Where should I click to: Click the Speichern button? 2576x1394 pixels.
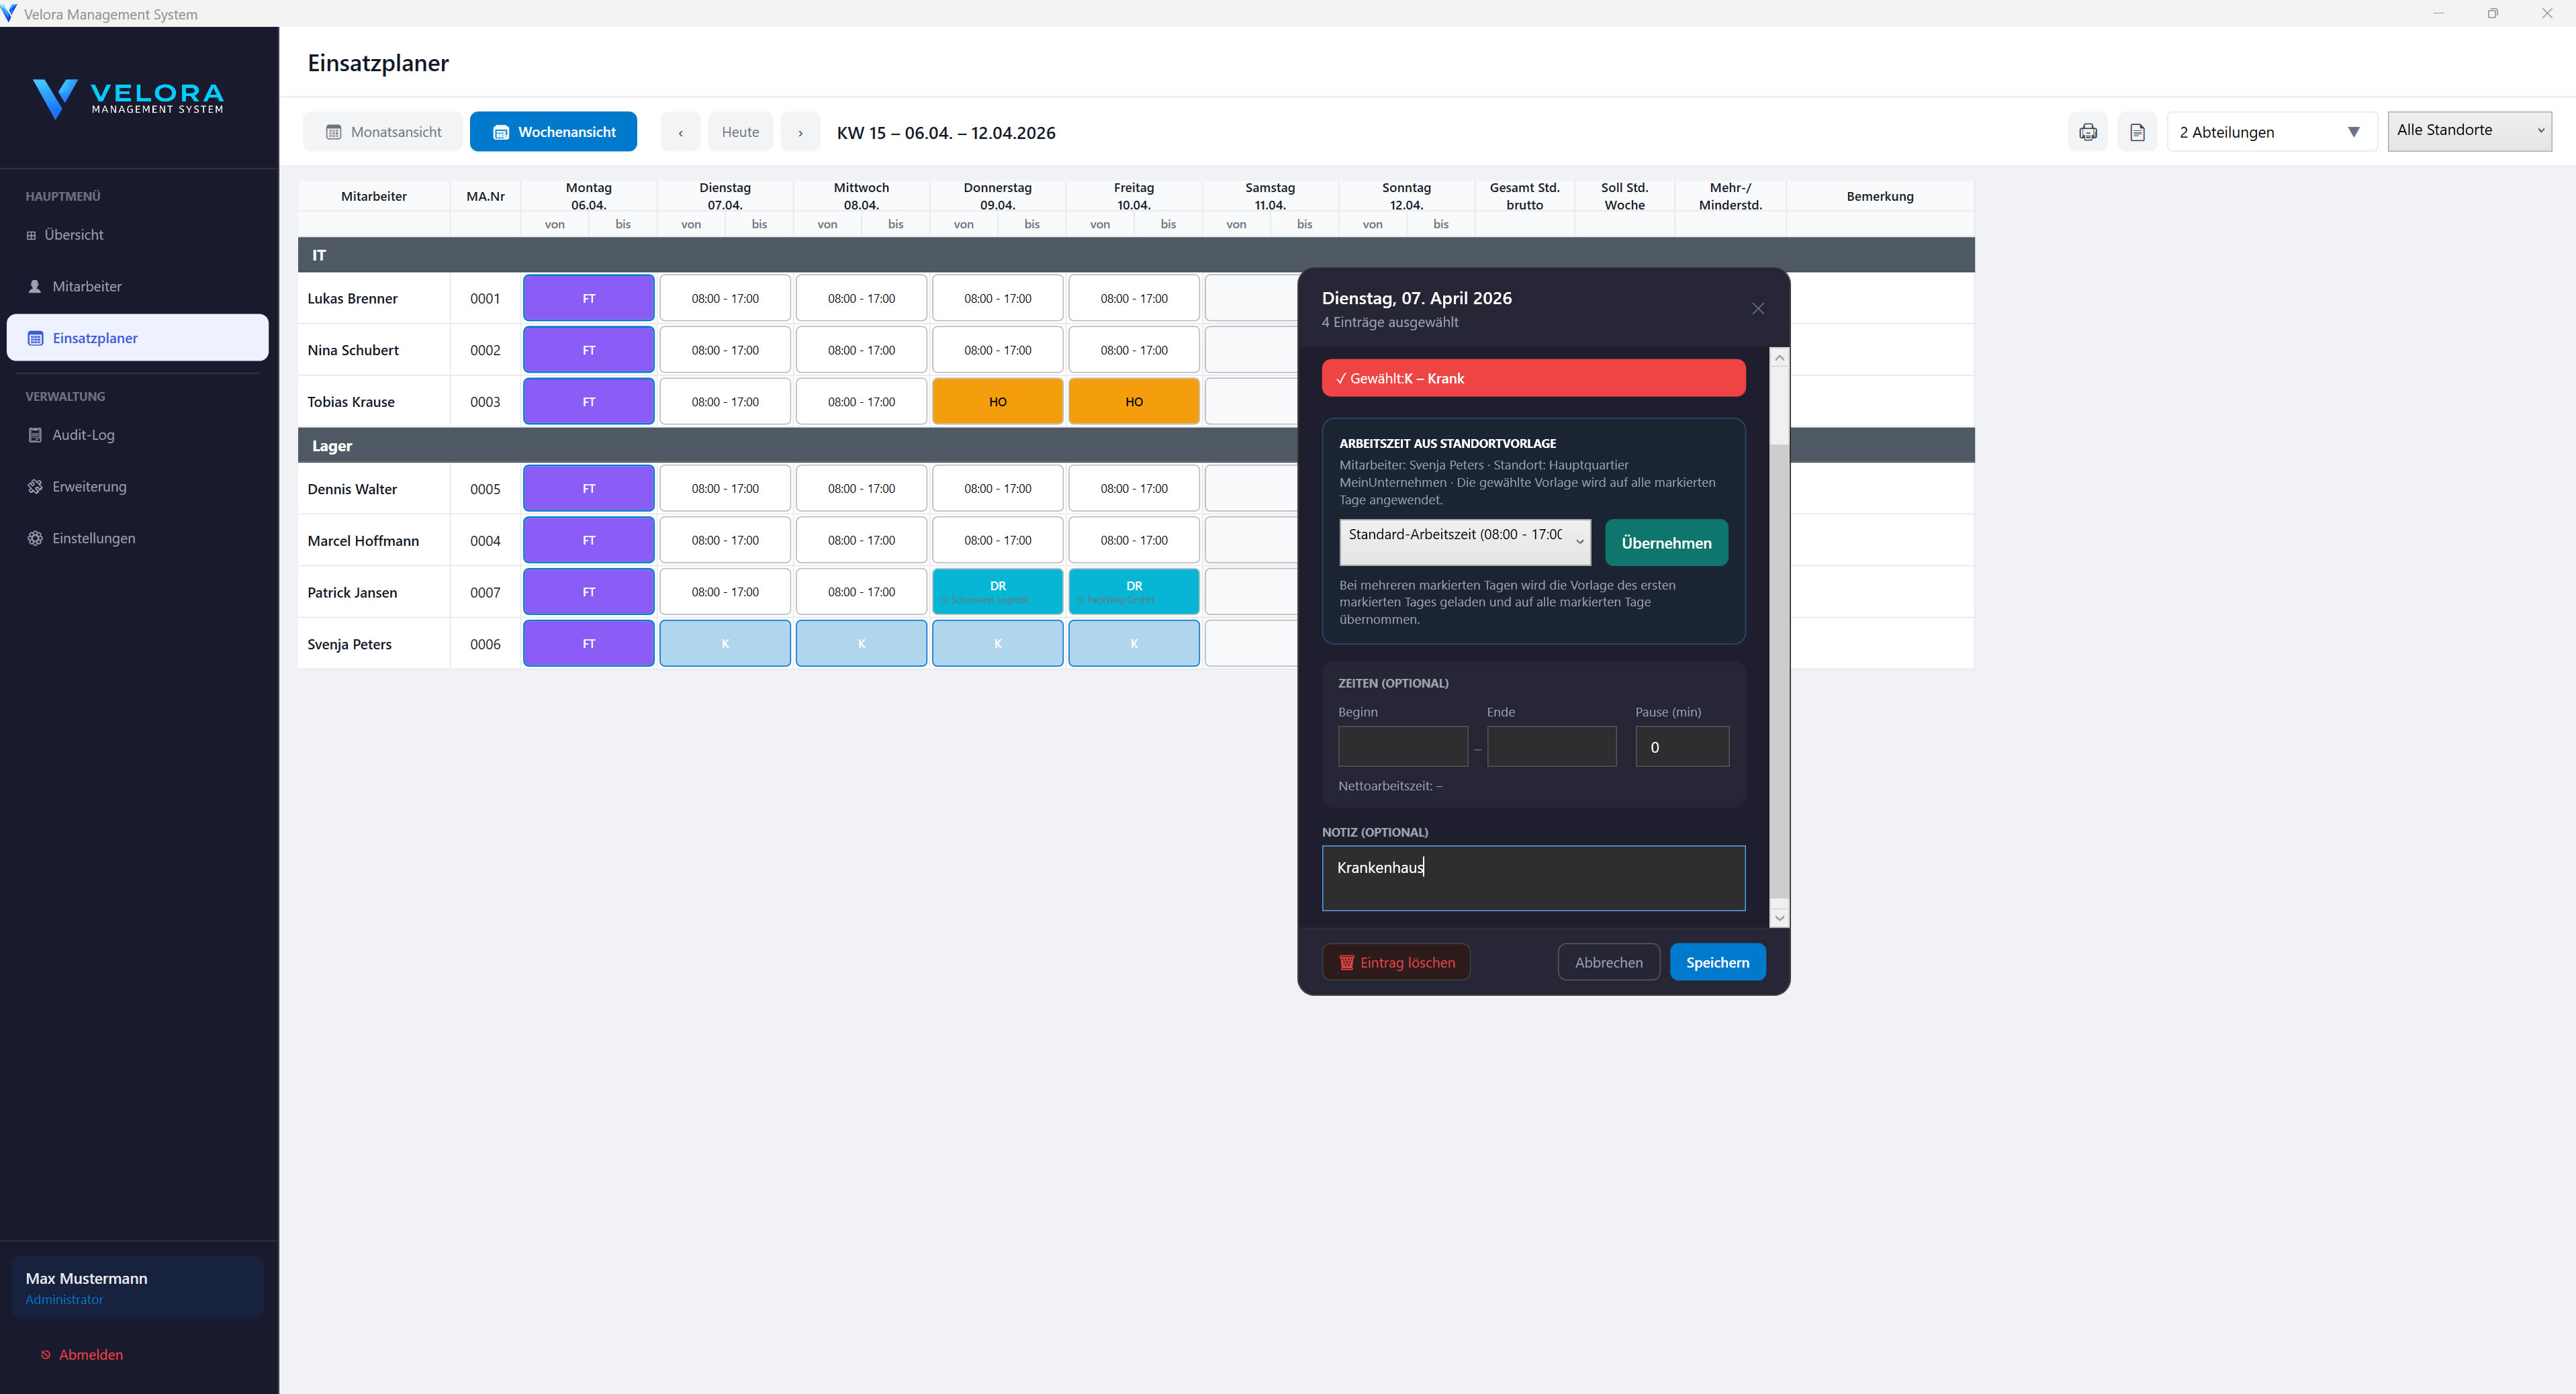coord(1716,962)
